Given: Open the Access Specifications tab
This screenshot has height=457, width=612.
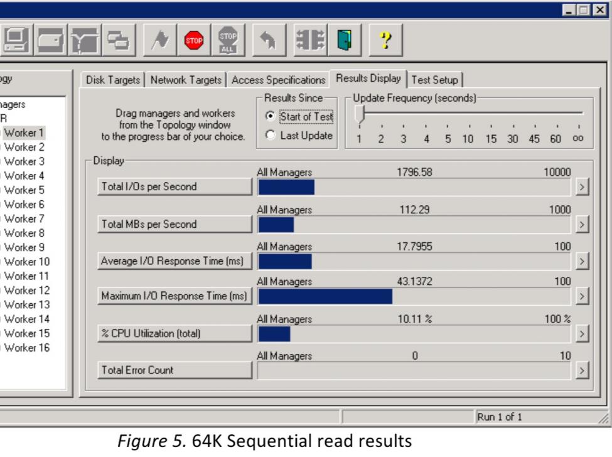Looking at the screenshot, I should tap(278, 80).
